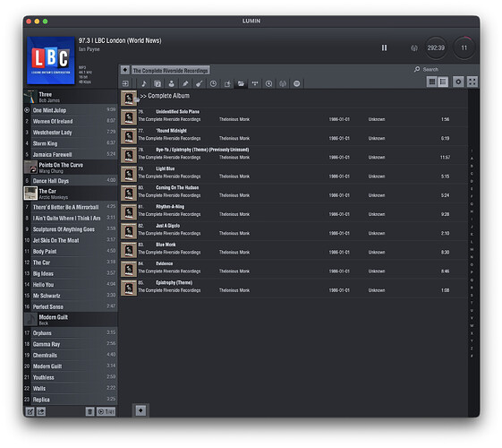This screenshot has width=502, height=448.
Task: Select track 79 Light Blue
Action: (294, 173)
